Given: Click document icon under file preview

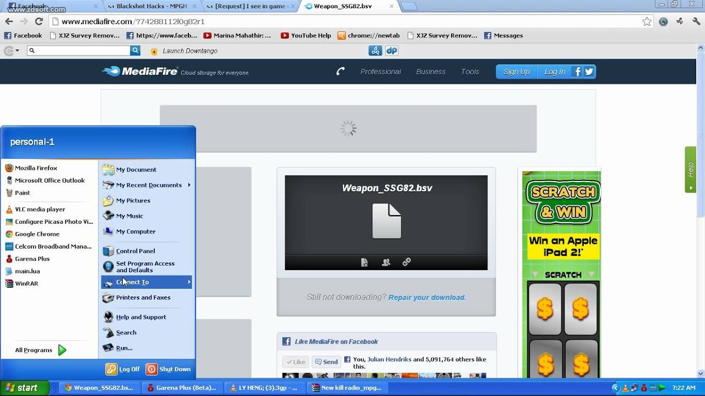Looking at the screenshot, I should [364, 262].
